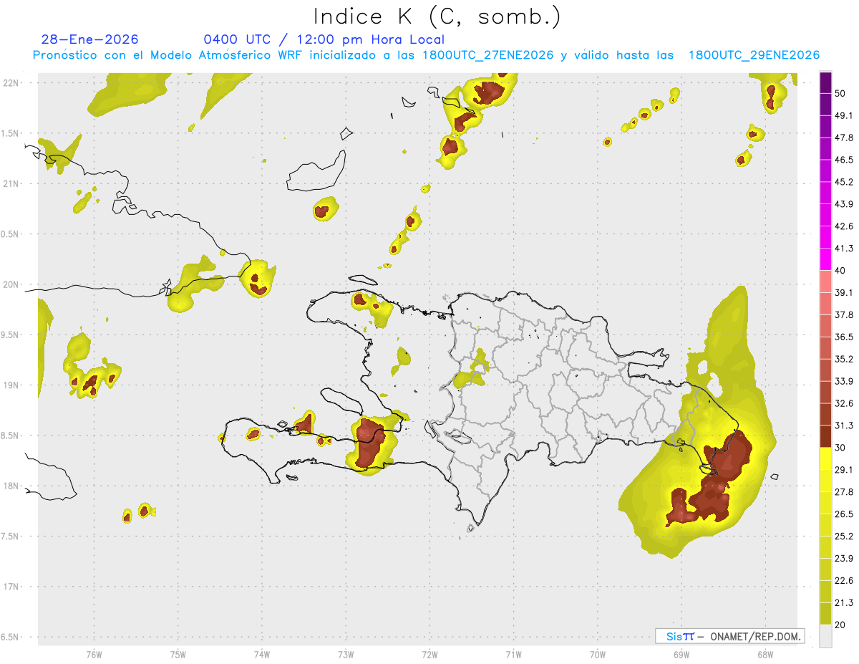Viewport: 859px width, 664px height.
Task: Click the colorbar value "35.2"
Action: [845, 359]
